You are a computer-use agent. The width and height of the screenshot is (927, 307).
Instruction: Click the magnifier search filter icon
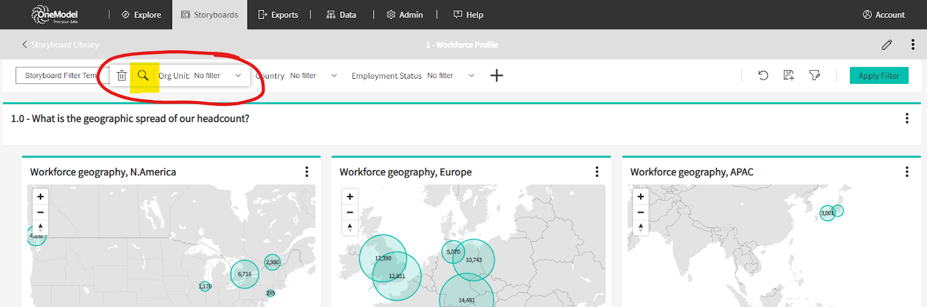143,76
